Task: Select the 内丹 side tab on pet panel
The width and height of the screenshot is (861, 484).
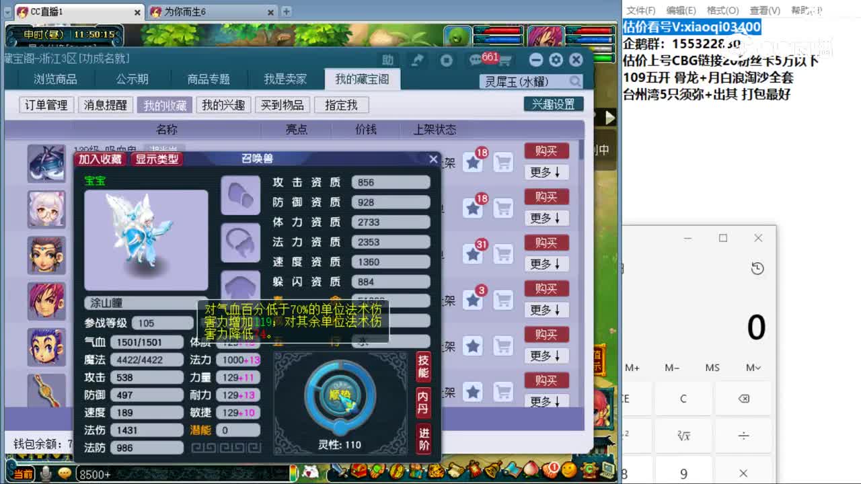Action: pos(423,403)
